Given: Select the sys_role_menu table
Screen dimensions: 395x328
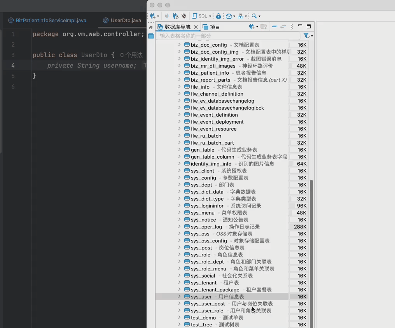Looking at the screenshot, I should point(209,269).
